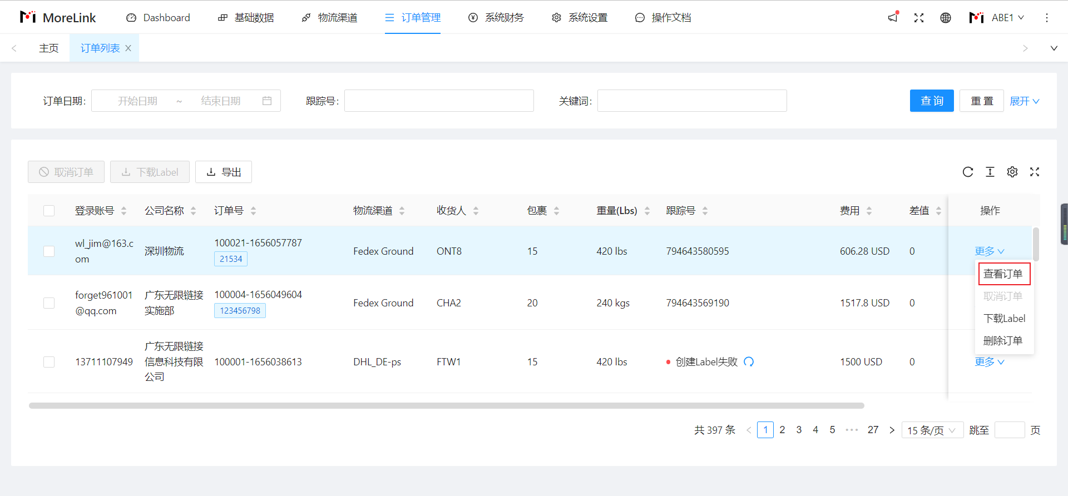The height and width of the screenshot is (496, 1068).
Task: Toggle table fullscreen icon
Action: [x=1035, y=172]
